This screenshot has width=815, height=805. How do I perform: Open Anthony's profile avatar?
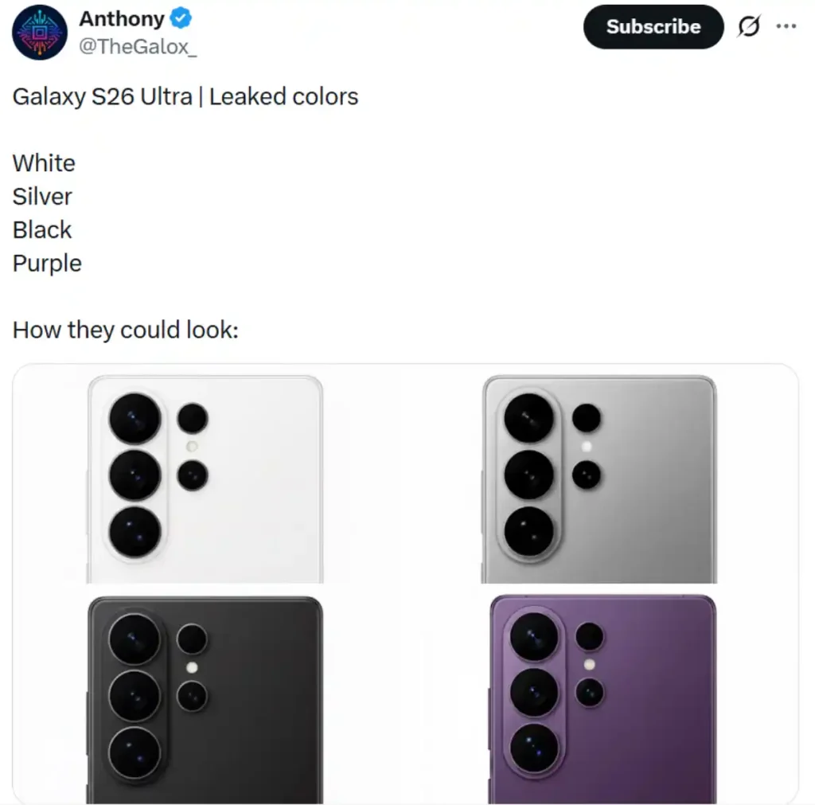click(x=41, y=33)
